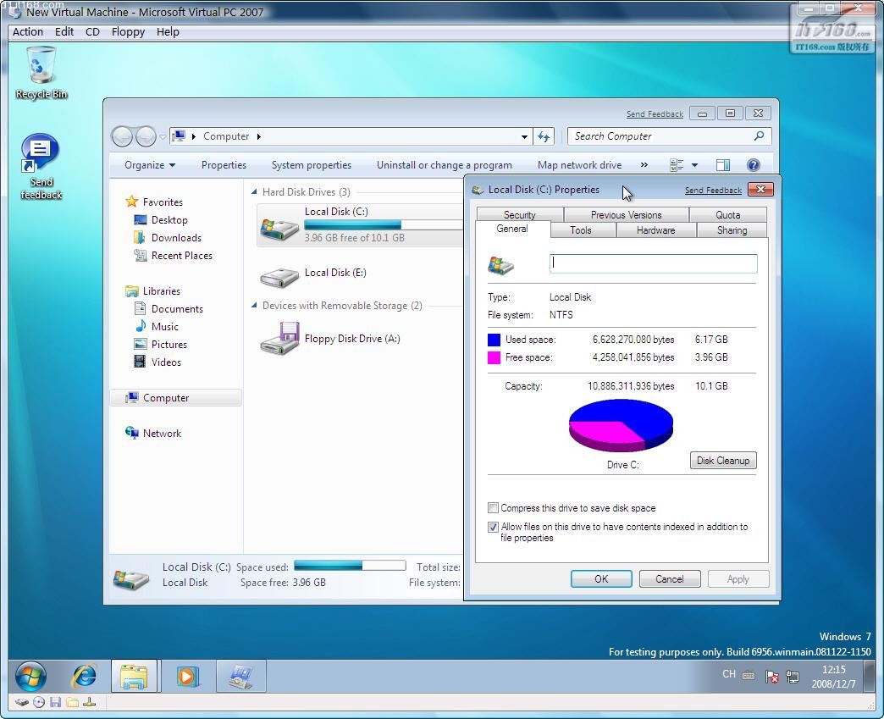The height and width of the screenshot is (719, 884).
Task: Click the Virtual PC shared folder status icon
Action: [72, 703]
